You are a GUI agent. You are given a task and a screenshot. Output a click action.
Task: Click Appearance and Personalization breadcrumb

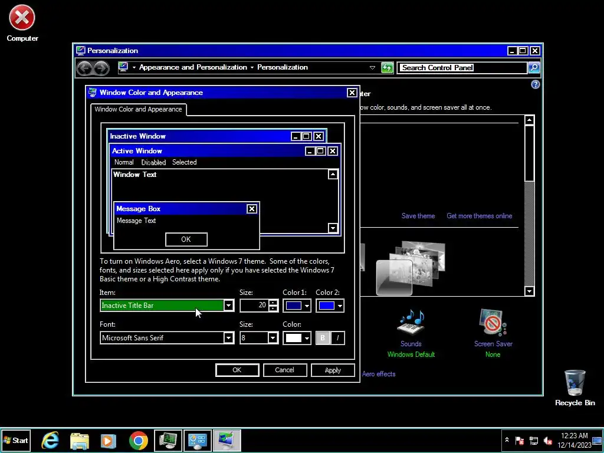pos(193,67)
